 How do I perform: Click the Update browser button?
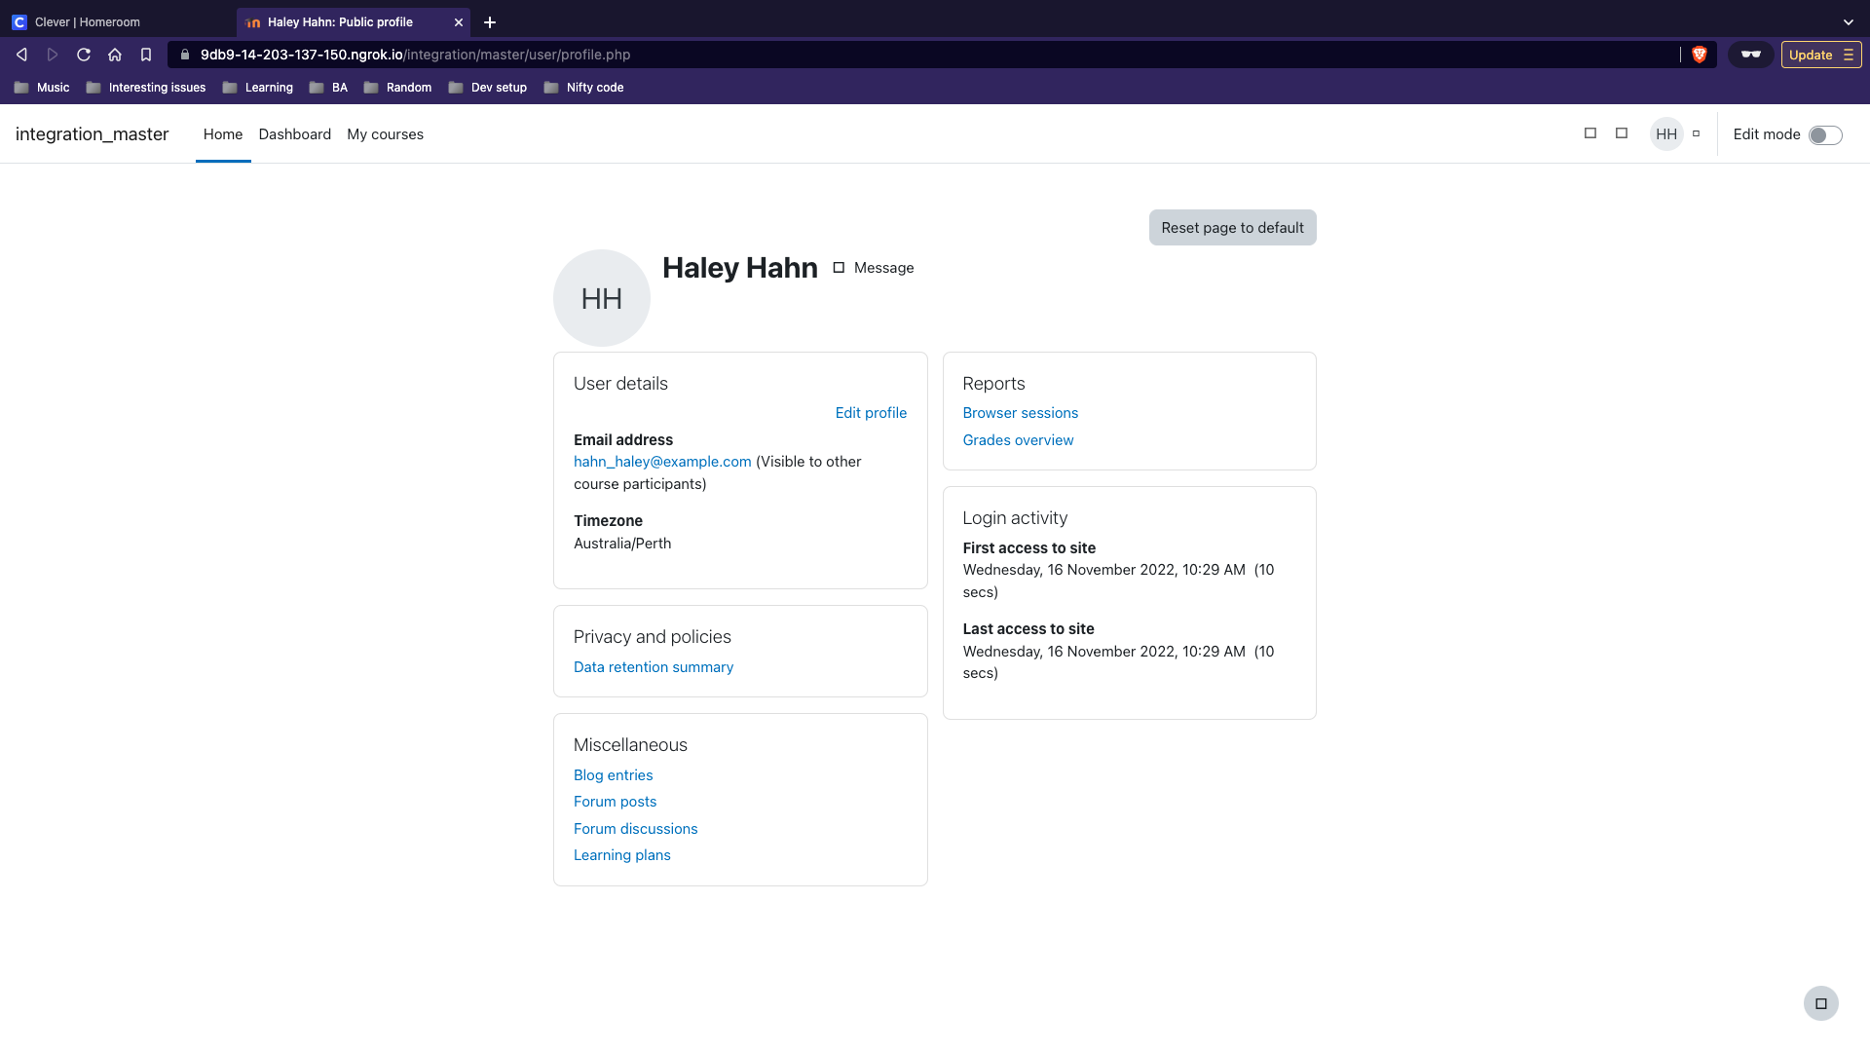(x=1820, y=55)
